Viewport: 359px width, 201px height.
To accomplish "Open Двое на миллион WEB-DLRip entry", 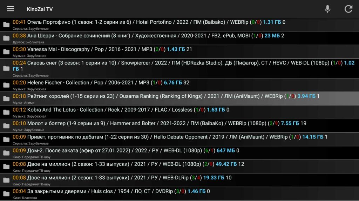I will click(179, 180).
